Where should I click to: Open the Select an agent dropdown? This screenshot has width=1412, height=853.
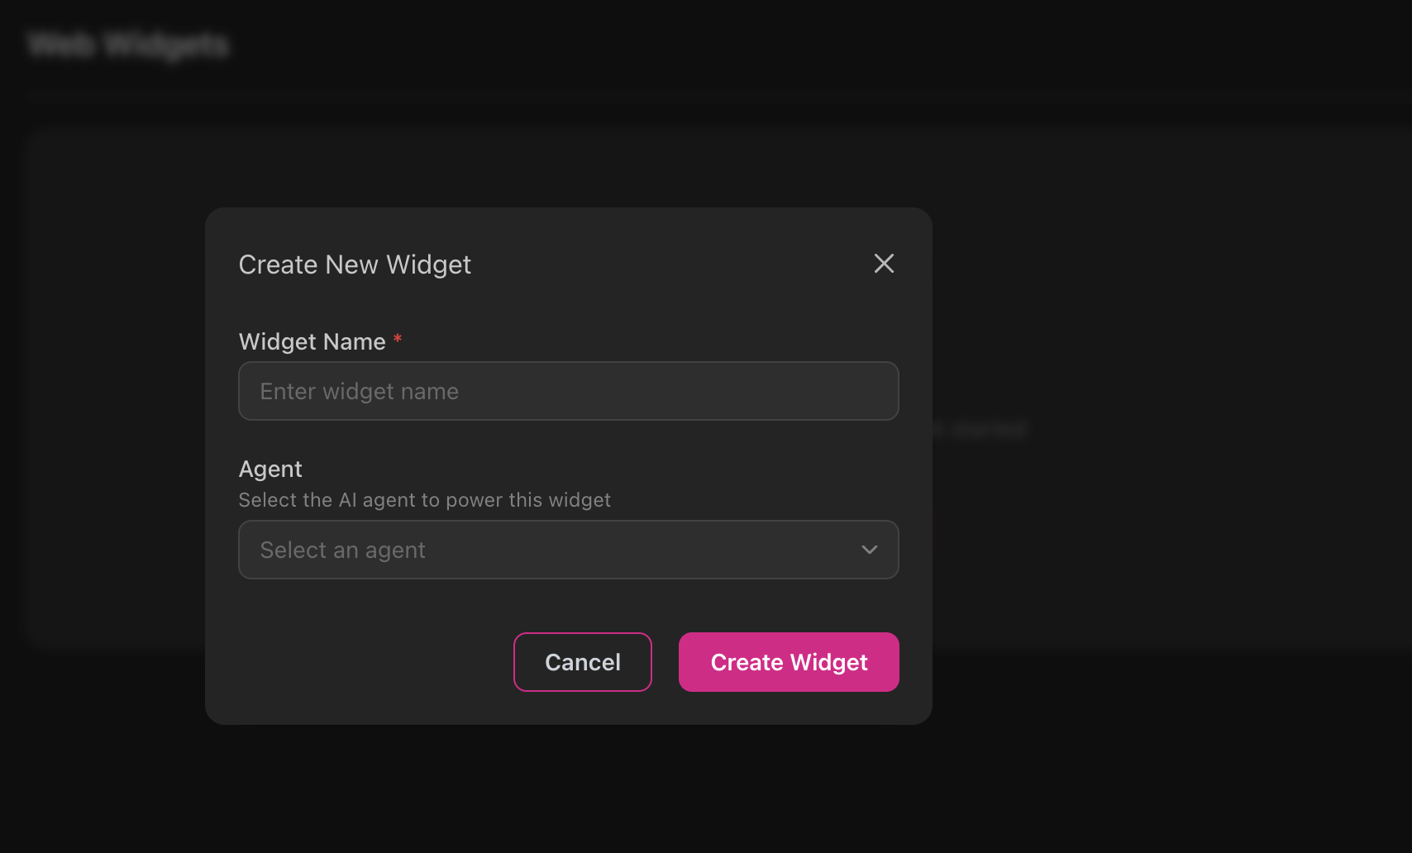click(568, 550)
